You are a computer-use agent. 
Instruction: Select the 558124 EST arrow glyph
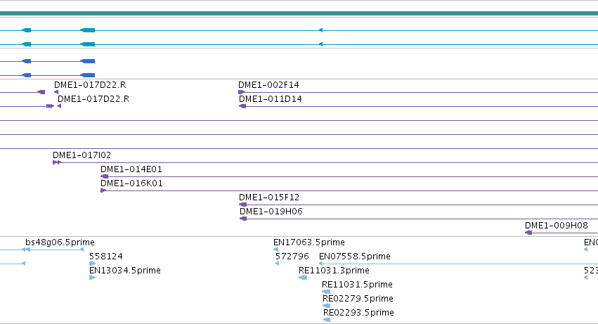pyautogui.click(x=92, y=264)
